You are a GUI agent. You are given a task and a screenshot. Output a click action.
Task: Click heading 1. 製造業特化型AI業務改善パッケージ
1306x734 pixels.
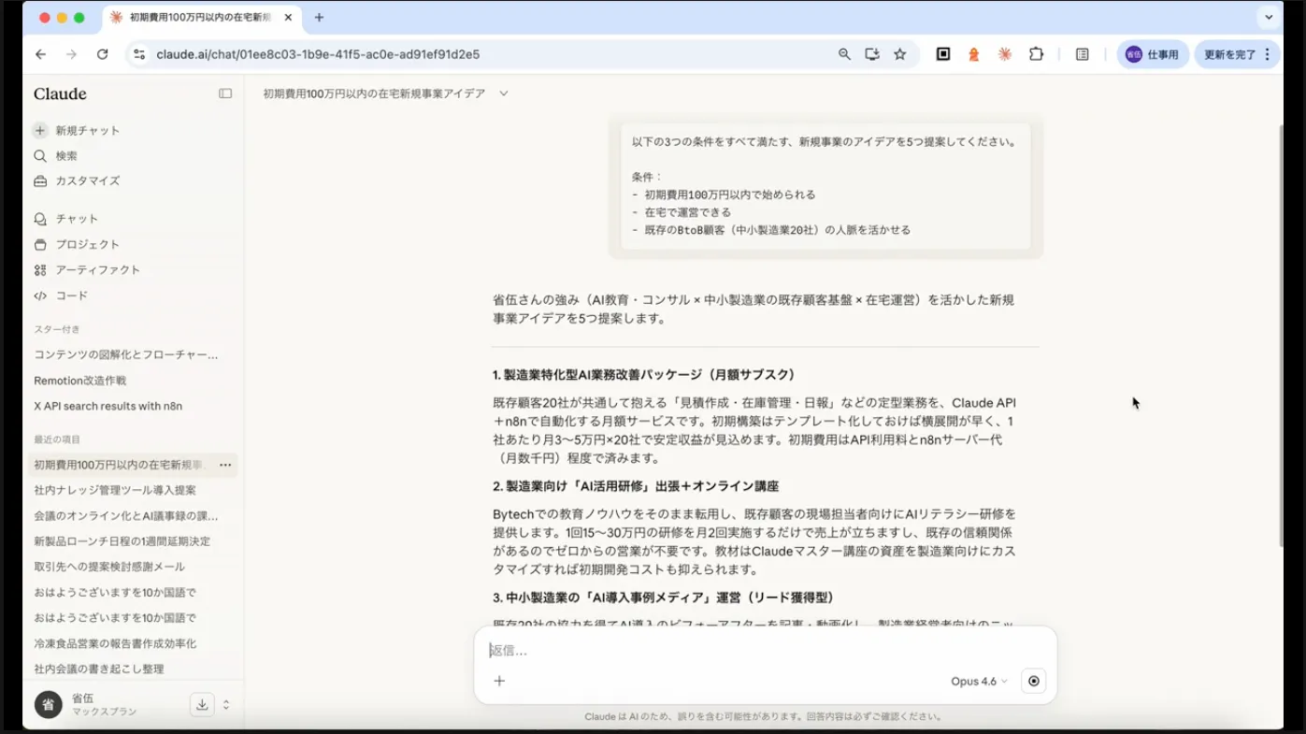click(644, 375)
